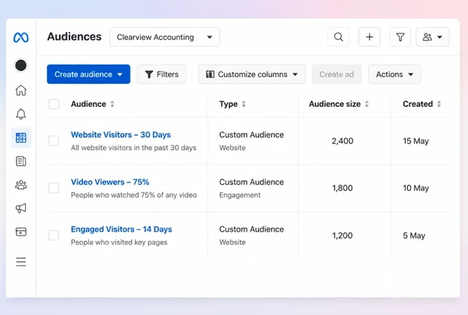The height and width of the screenshot is (315, 468).
Task: Click 'People who visited key pages' description
Action: pos(119,242)
